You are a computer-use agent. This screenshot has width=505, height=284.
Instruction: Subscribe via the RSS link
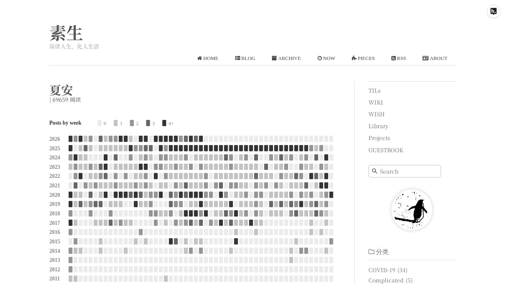[398, 58]
